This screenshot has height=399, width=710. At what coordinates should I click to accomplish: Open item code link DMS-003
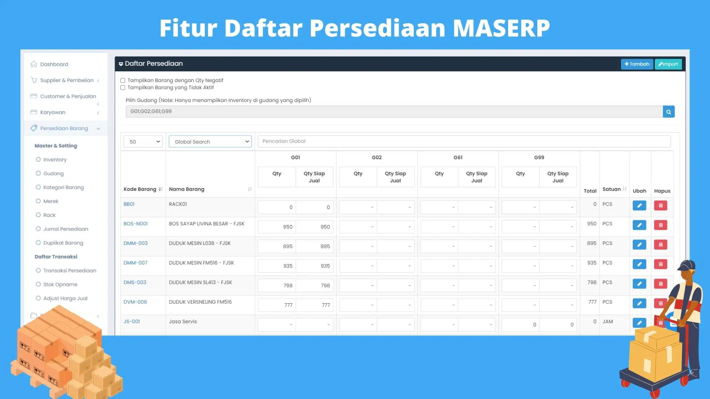pos(135,282)
